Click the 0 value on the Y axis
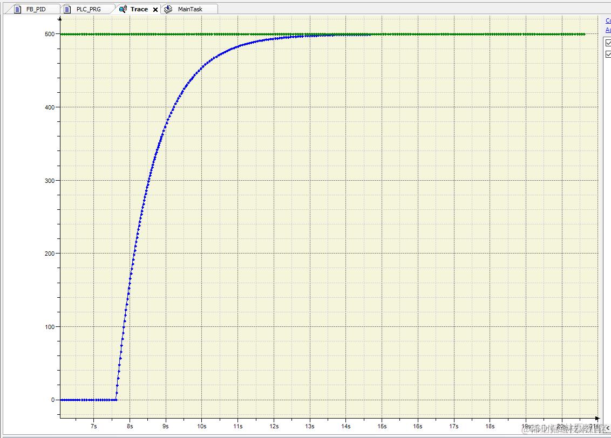 coord(53,400)
